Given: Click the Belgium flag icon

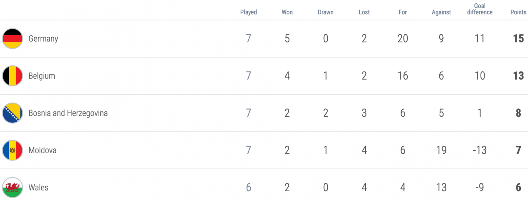Looking at the screenshot, I should coord(12,76).
